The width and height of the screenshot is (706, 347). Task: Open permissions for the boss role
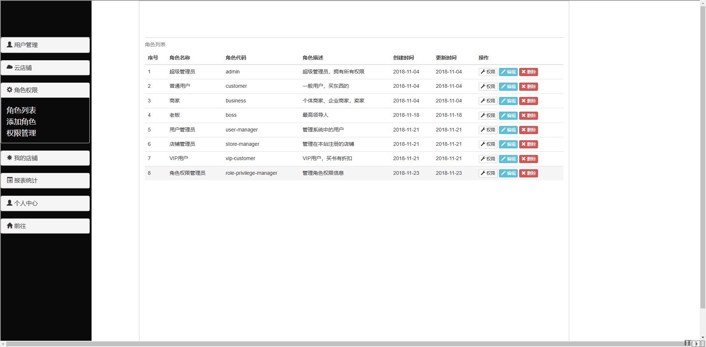pyautogui.click(x=488, y=116)
